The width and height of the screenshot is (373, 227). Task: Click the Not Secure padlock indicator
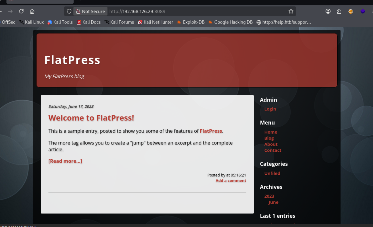(x=90, y=11)
